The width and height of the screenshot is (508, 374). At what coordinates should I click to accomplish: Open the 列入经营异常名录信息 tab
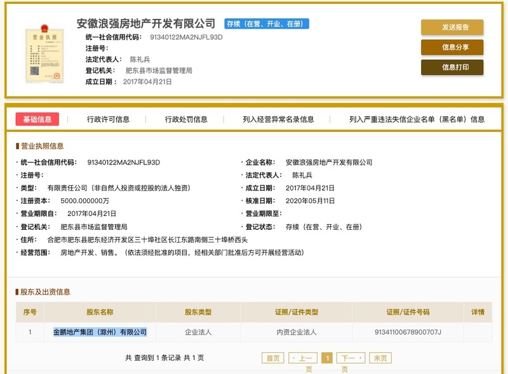pos(278,119)
